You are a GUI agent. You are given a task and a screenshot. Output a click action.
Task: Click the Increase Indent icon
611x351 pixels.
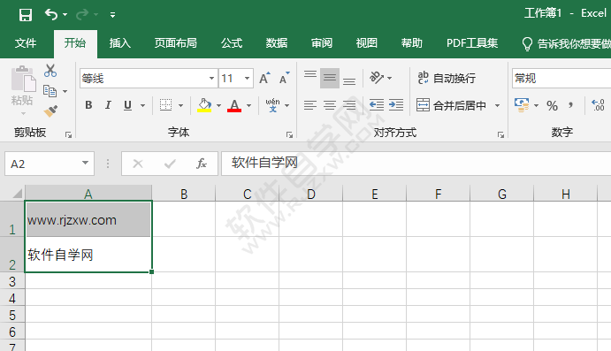[396, 105]
